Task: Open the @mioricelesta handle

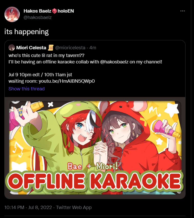Action: click(70, 48)
